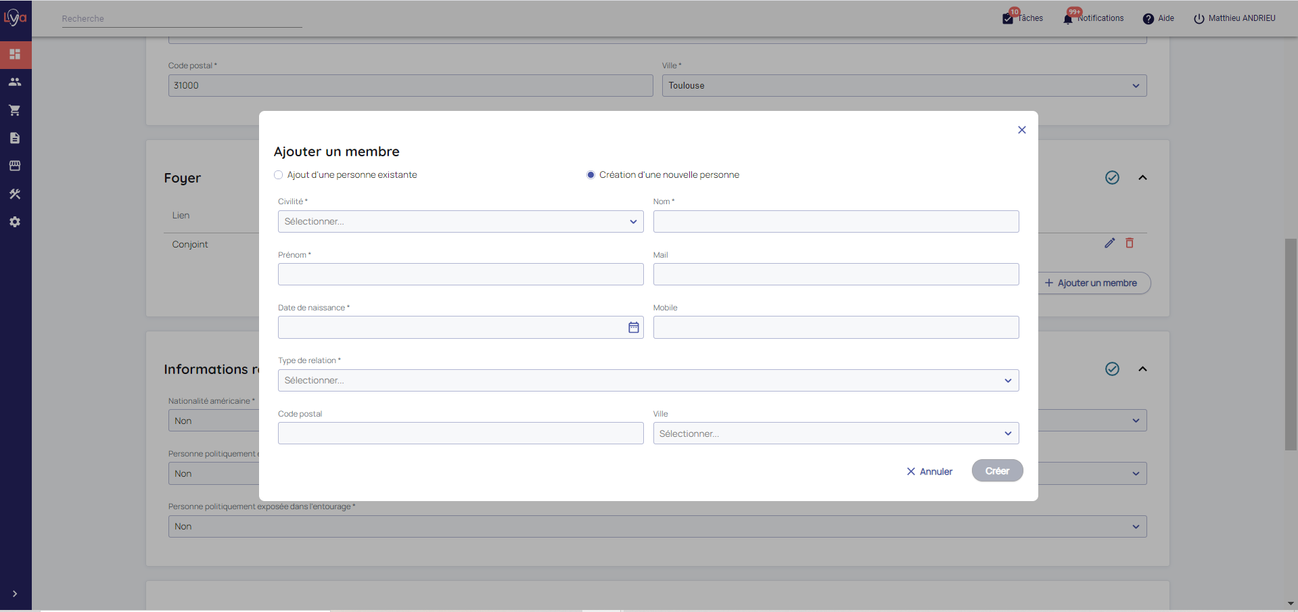1298x612 pixels.
Task: Click the tools wrench sidebar icon
Action: pos(15,194)
